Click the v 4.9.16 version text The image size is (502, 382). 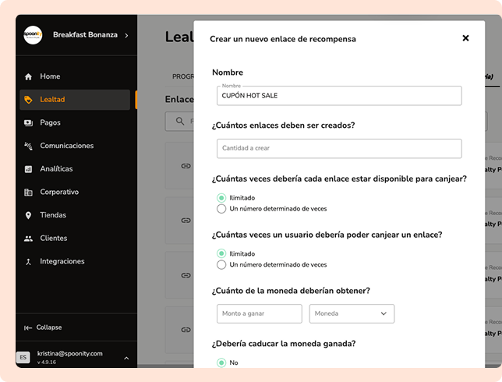[47, 363]
